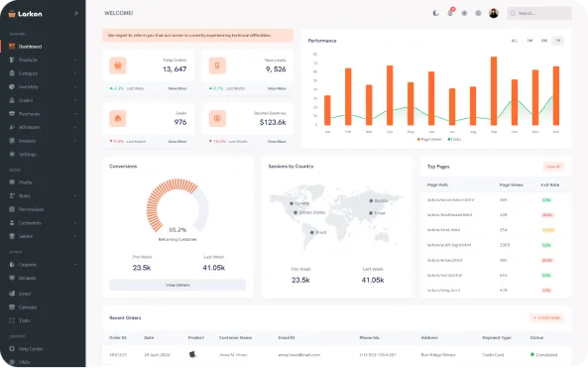
Task: Click the Coupons sidebar icon
Action: (12, 265)
